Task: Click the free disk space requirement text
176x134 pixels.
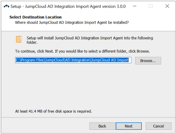Action: [53, 111]
